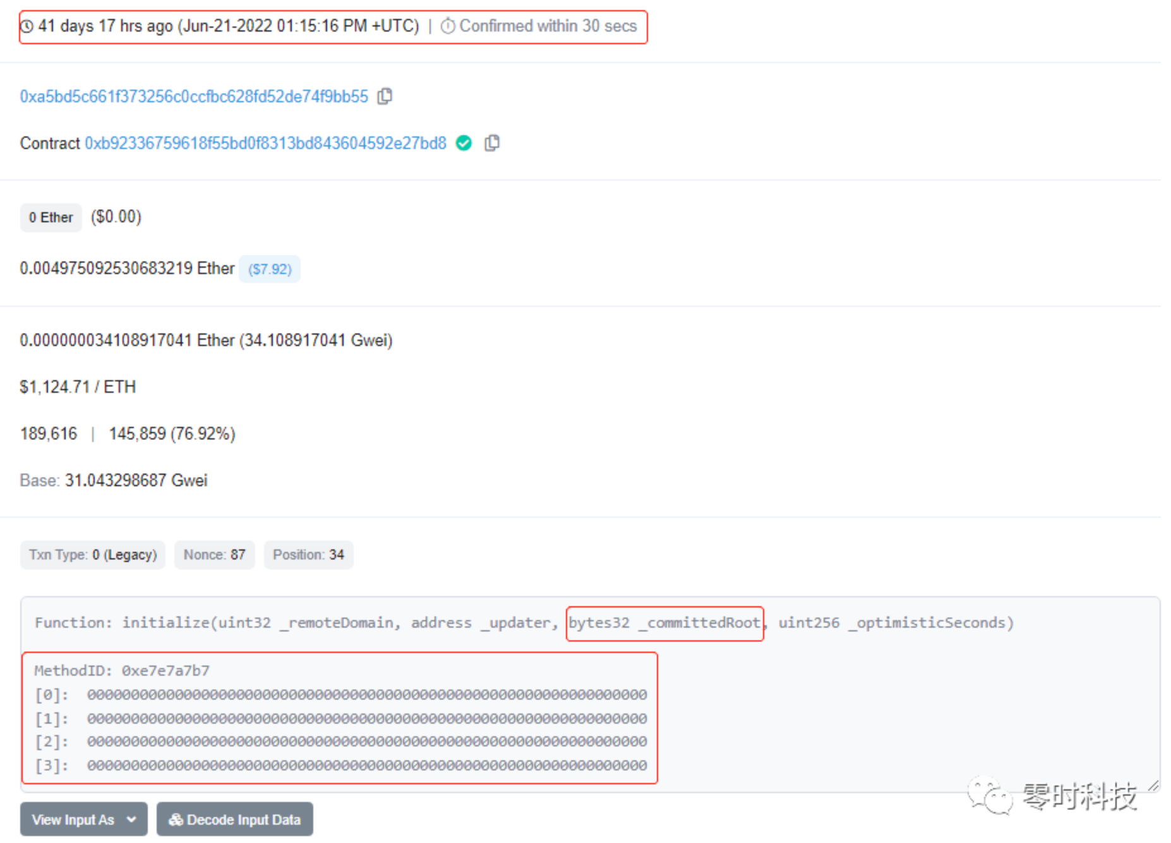Open contract address 0xb92336759618 link
The image size is (1171, 843).
pyautogui.click(x=266, y=143)
